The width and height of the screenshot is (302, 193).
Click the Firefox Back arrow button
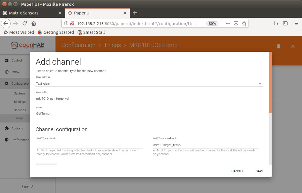click(6, 23)
